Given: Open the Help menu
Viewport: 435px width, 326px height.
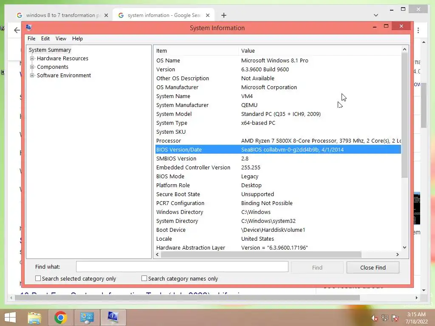Looking at the screenshot, I should 77,39.
